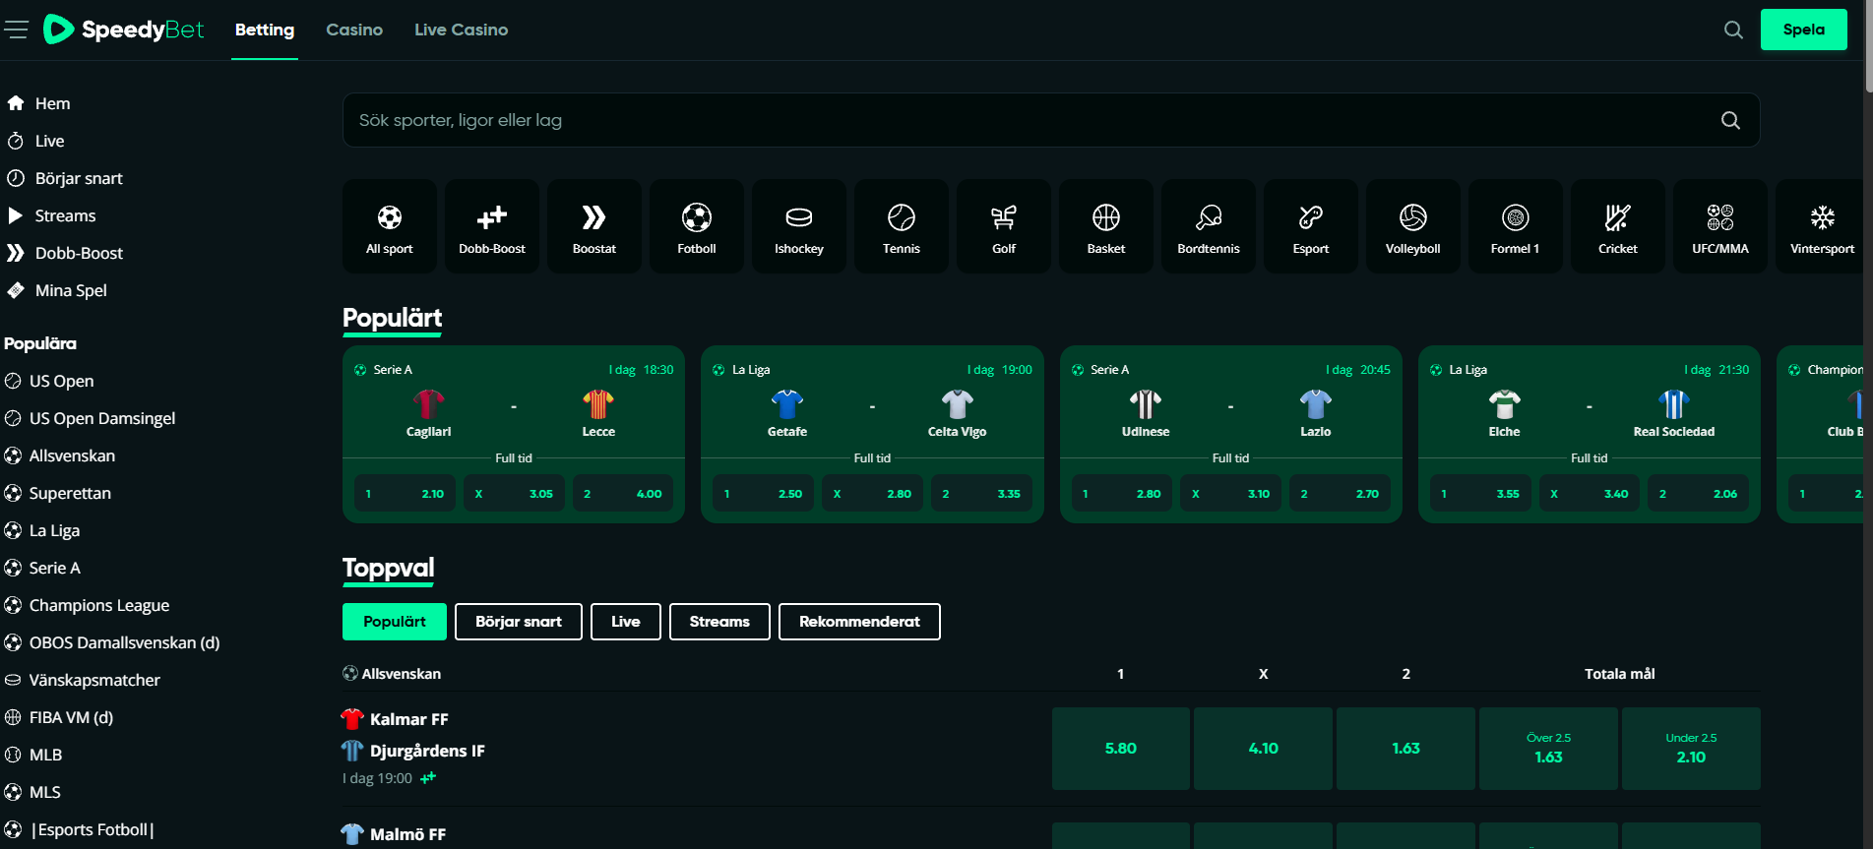Bet on Cagliari win at 2.10
The image size is (1873, 849).
click(404, 494)
